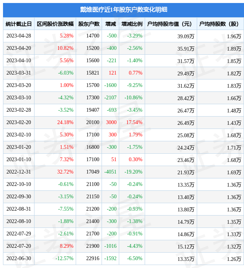Select the -1016 change cell

tap(110, 246)
